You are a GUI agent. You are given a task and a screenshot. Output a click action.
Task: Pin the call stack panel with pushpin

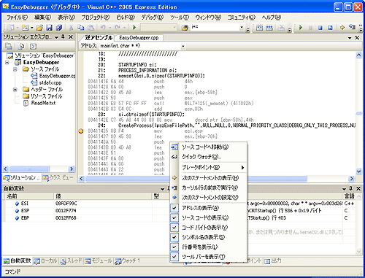point(350,188)
